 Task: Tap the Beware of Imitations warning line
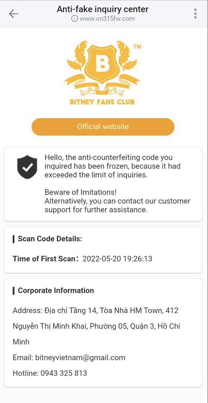[81, 192]
